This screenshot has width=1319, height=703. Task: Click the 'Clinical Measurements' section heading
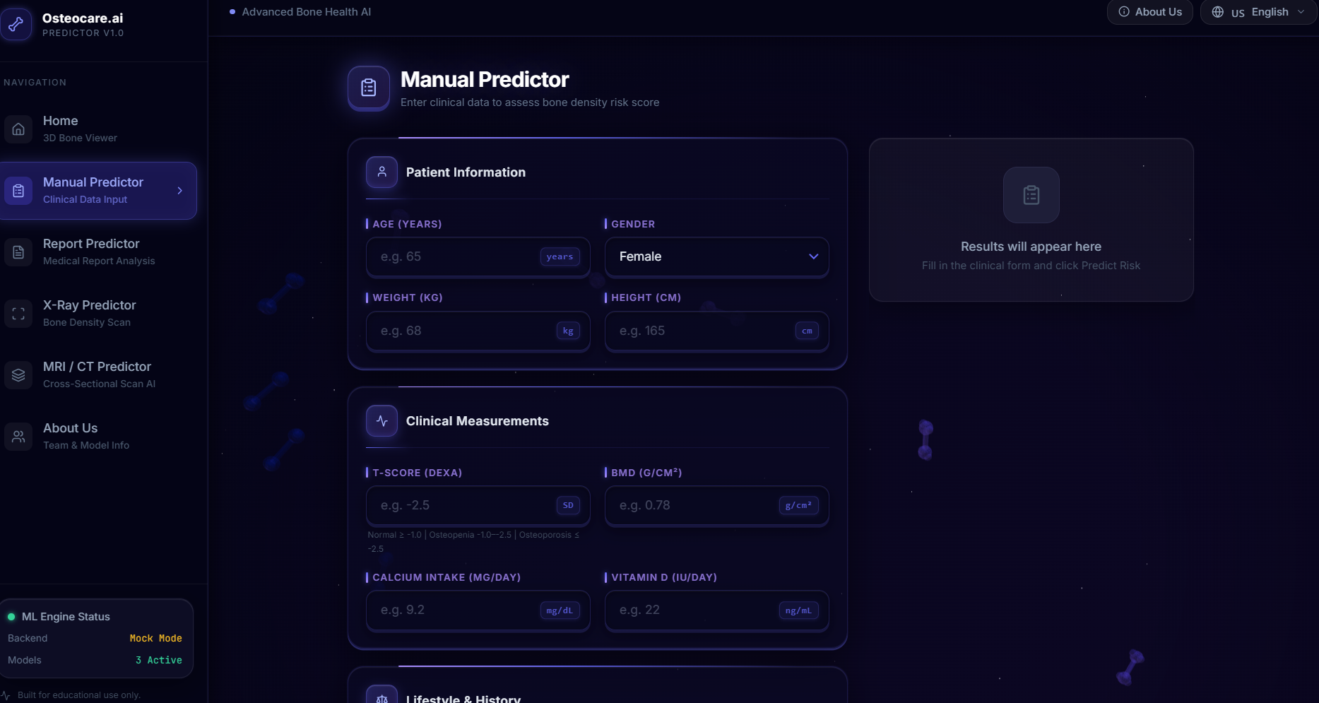click(477, 421)
